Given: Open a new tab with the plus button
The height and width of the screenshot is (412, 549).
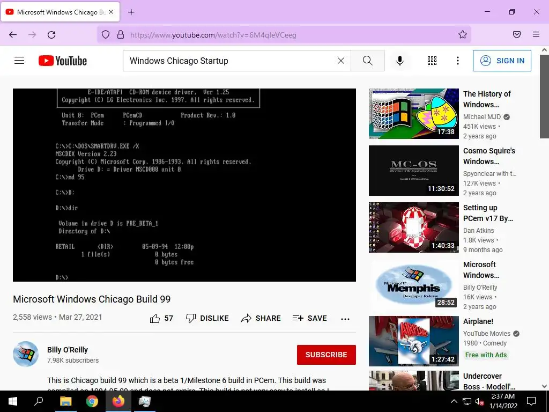Looking at the screenshot, I should coord(131,12).
